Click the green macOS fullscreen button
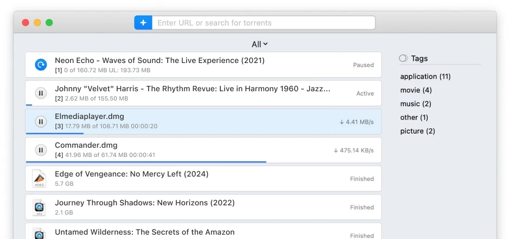This screenshot has width=510, height=239. pyautogui.click(x=49, y=23)
